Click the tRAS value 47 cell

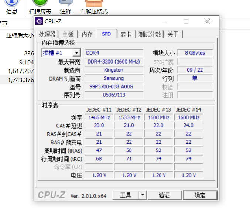99,150
